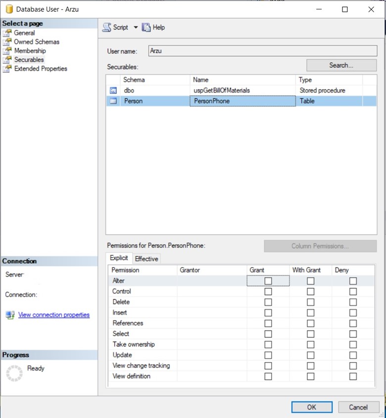Screen dimensions: 386x418
Task: Open the Extended Properties page
Action: coord(41,69)
